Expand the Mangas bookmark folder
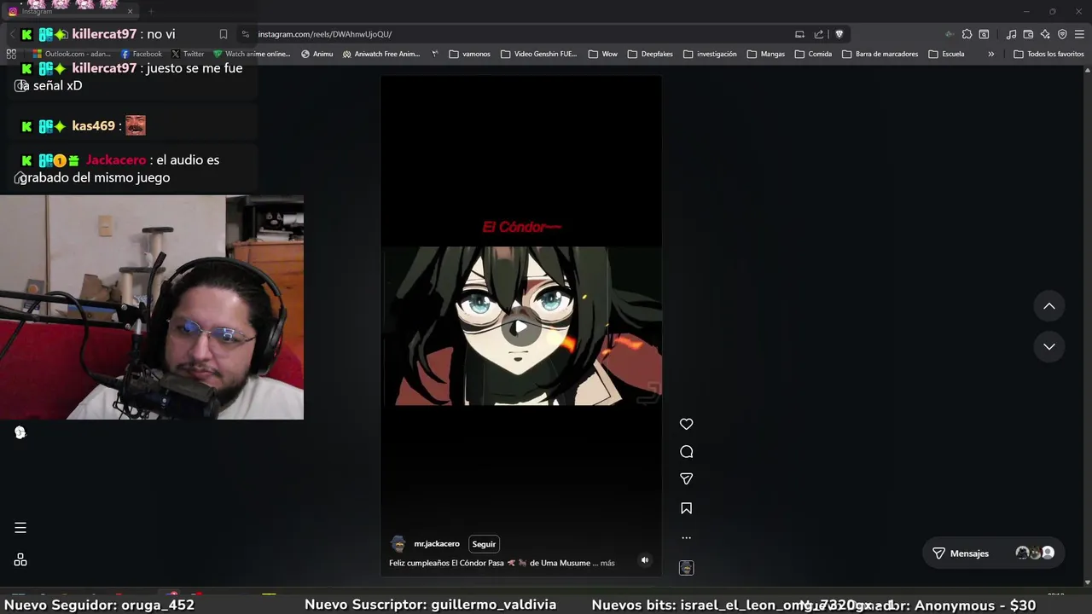1092x614 pixels. [x=766, y=54]
